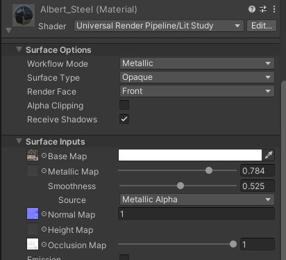Open the Source dropdown Metallic Alpha
This screenshot has width=286, height=260.
pos(197,200)
